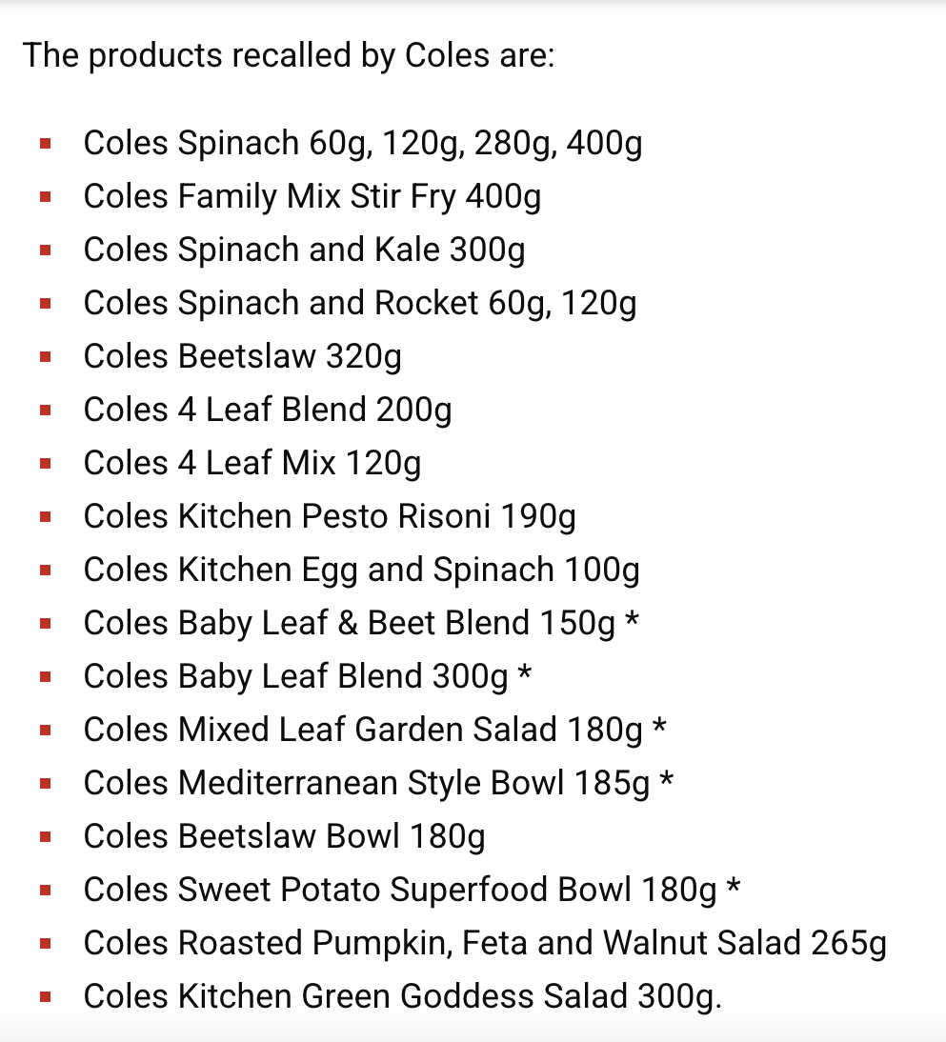Click Coles Spinach and Rocket 60g, 120g

(x=360, y=303)
